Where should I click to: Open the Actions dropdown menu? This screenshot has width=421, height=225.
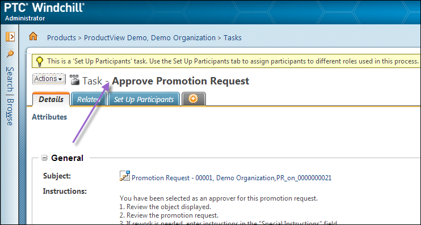point(49,79)
